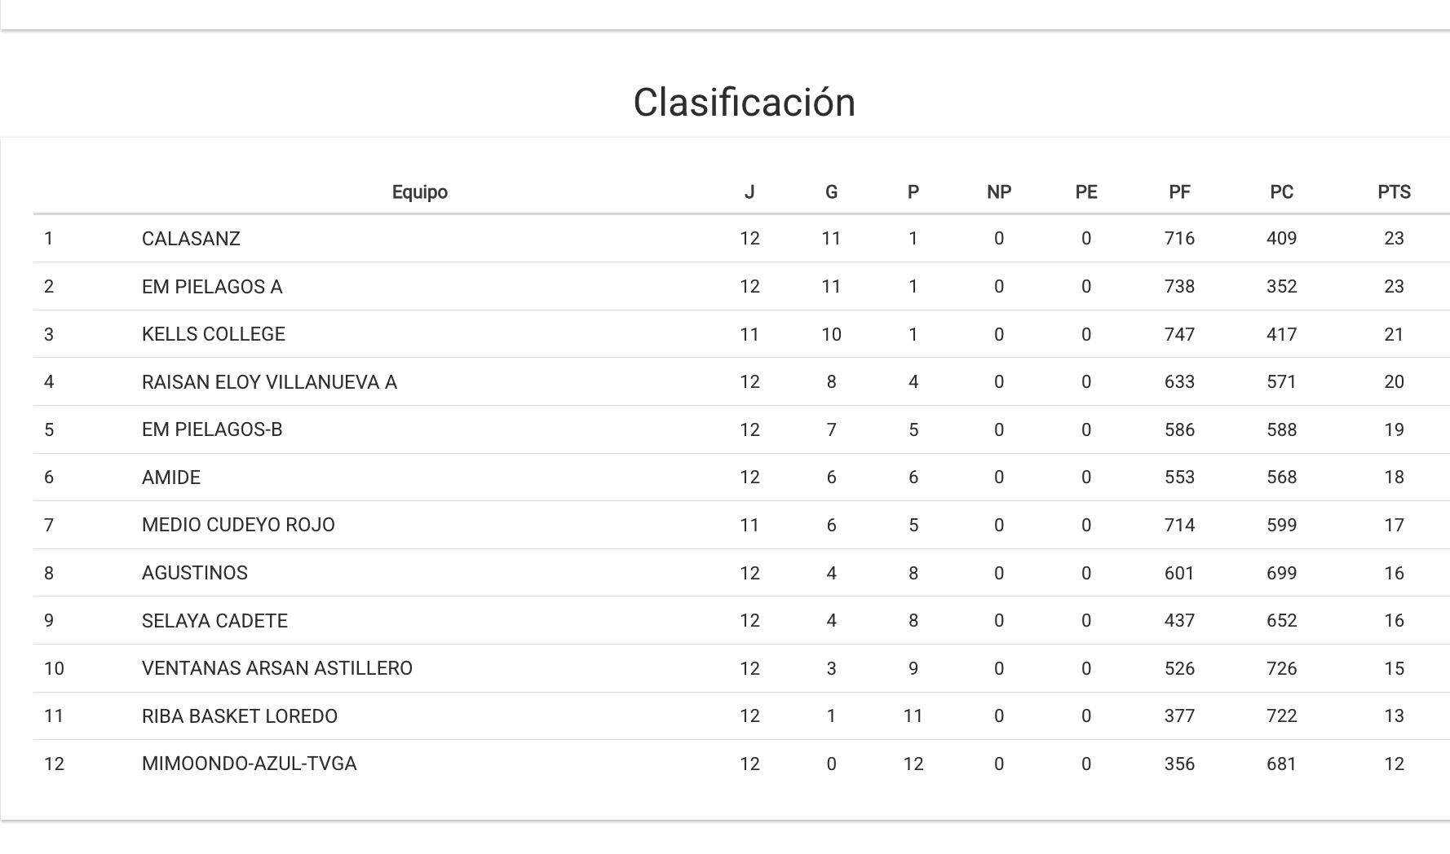Click the AMIDE team name
Viewport: 1450px width, 854px height.
point(171,478)
